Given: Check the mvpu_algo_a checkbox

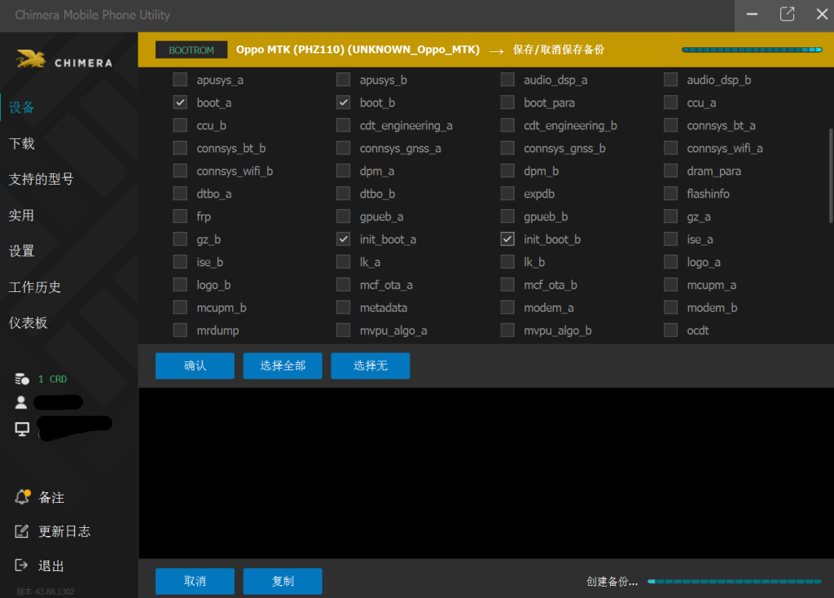Looking at the screenshot, I should pyautogui.click(x=344, y=330).
